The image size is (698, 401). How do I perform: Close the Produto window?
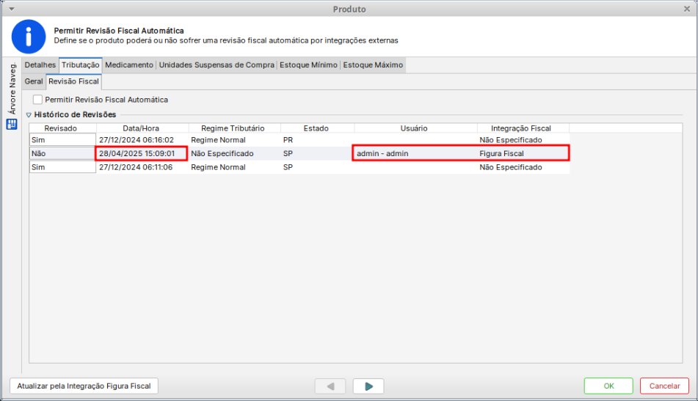686,9
